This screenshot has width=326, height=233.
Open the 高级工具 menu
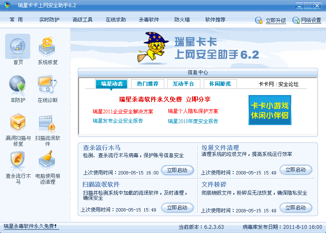[x=82, y=20]
